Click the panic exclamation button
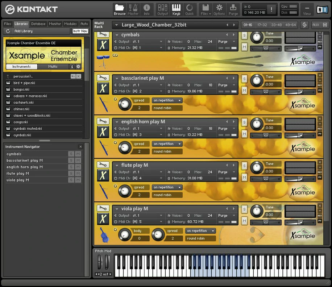Viewport: 332px width, 287px height. point(271,9)
